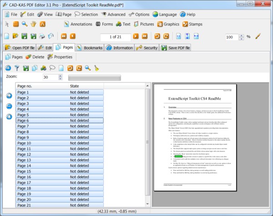Increase the 100% zoom with stepper up arrow
This screenshot has height=216, width=273.
[x=243, y=35]
